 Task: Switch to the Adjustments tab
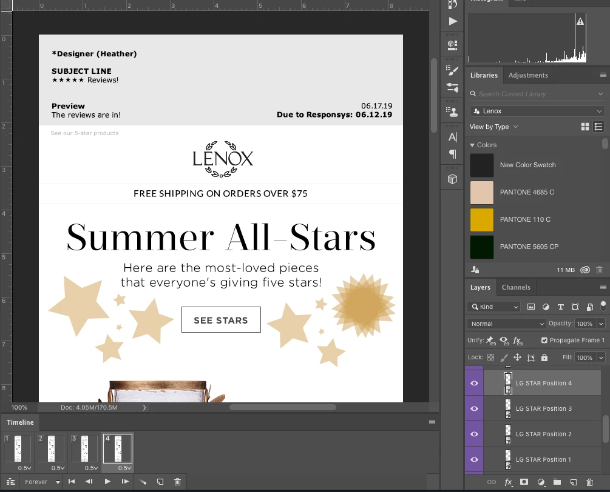coord(528,75)
